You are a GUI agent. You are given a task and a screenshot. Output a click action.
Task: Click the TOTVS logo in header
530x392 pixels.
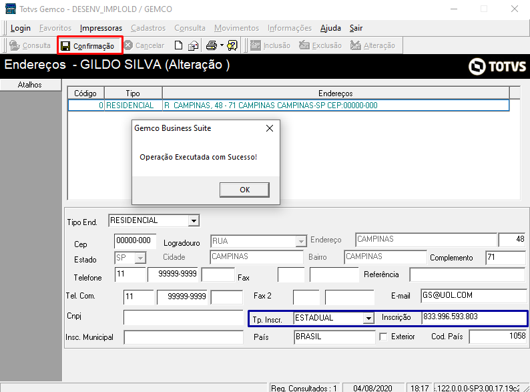[497, 66]
